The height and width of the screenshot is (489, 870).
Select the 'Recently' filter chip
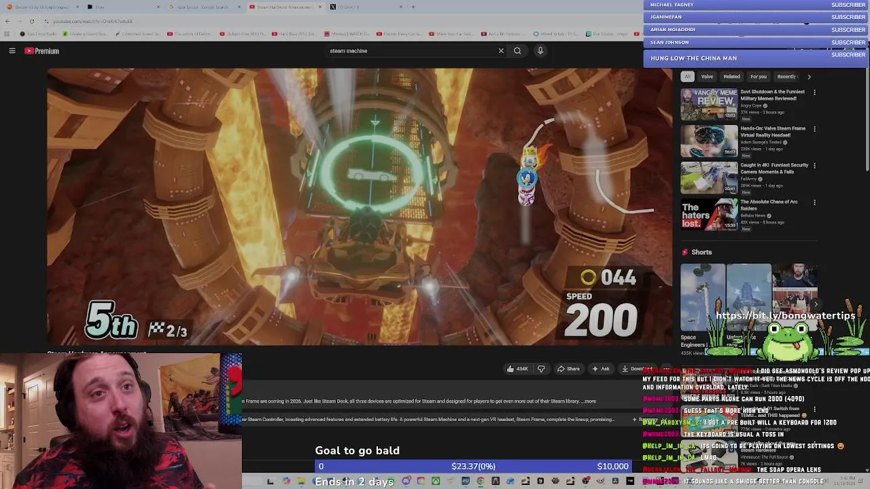click(786, 77)
